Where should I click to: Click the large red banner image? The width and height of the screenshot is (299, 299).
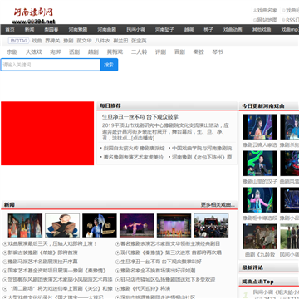[47, 134]
